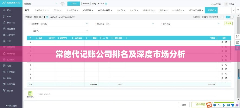
Task: Delete row 1 using its trash icon
Action: pyautogui.click(x=222, y=42)
